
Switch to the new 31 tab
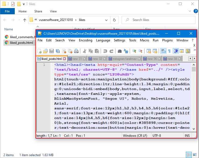77,59
